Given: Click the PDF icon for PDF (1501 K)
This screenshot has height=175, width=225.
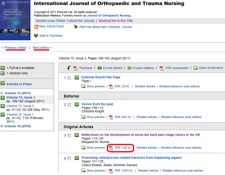Looking at the screenshot, I should [111, 171].
